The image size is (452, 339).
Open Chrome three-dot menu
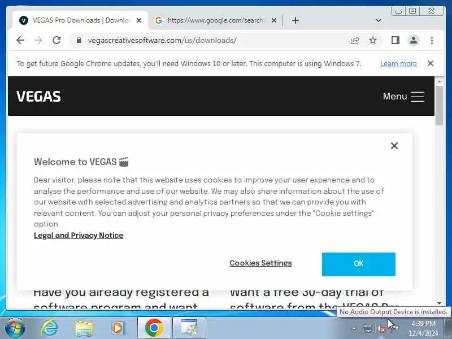pyautogui.click(x=432, y=40)
